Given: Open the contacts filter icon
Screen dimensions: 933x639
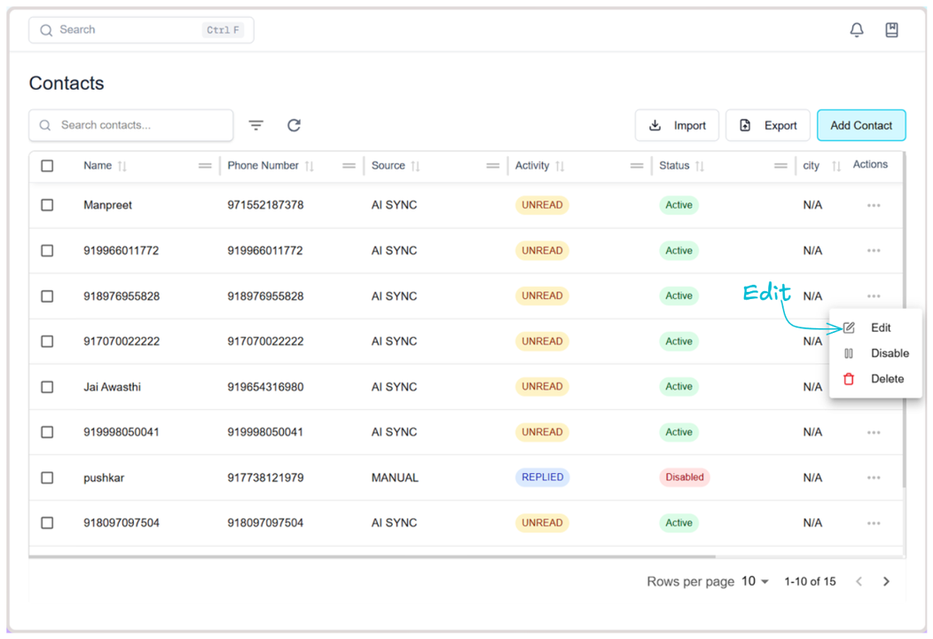Looking at the screenshot, I should [255, 125].
